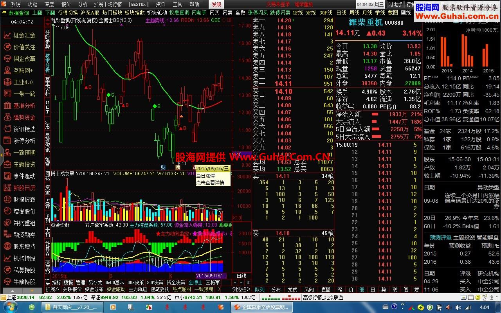Click the umbrella icon beside 数据查询
Screen dimensions: 501x313
pos(4,13)
